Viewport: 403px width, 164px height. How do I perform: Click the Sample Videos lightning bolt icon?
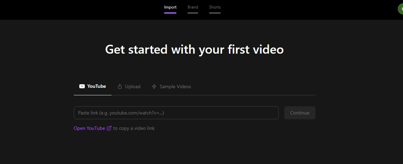tap(154, 86)
